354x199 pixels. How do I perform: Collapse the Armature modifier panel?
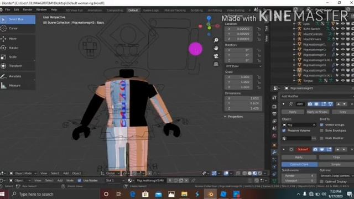point(284,104)
